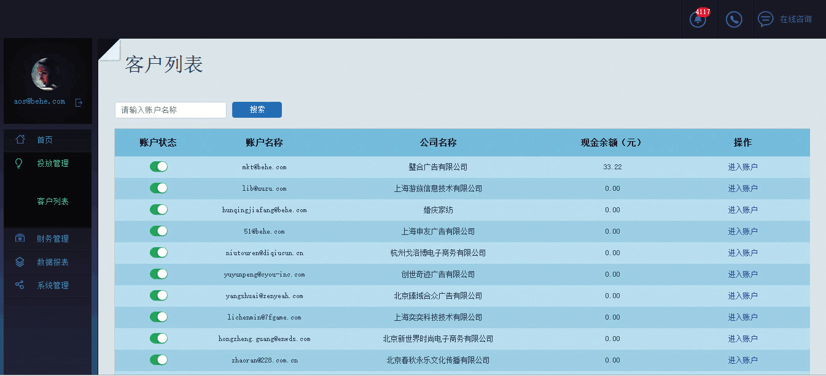826x376 pixels.
Task: Enter account for 杭州戈洛博电子商务有限公司
Action: coord(743,253)
